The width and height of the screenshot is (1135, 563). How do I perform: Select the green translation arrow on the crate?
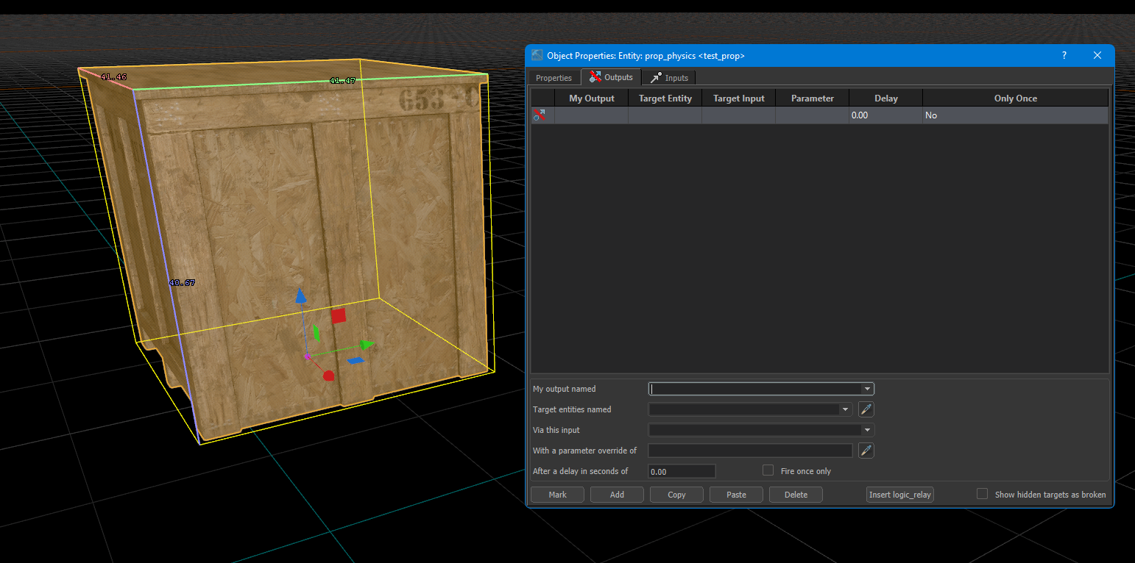tap(366, 344)
